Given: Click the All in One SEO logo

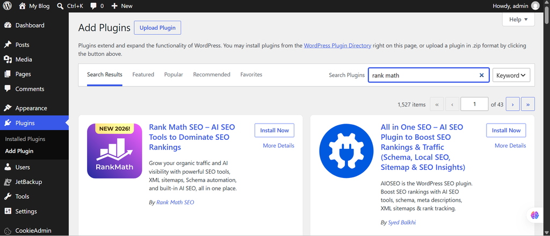Looking at the screenshot, I should [x=346, y=151].
